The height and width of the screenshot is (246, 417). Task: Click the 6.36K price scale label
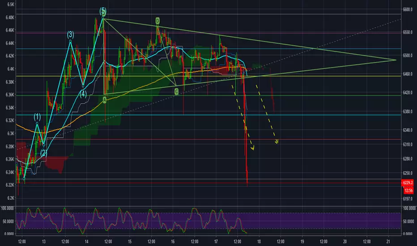point(10,95)
